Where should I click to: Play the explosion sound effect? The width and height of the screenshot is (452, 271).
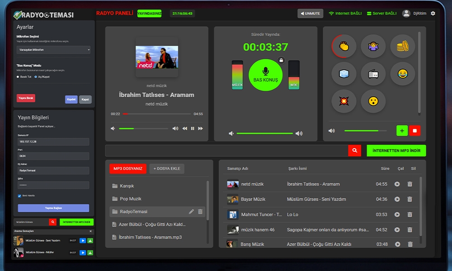pyautogui.click(x=344, y=101)
